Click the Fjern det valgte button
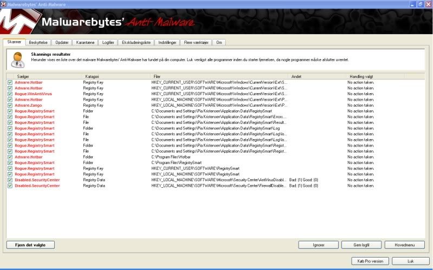Image resolution: width=433 pixels, height=270 pixels. (30, 245)
